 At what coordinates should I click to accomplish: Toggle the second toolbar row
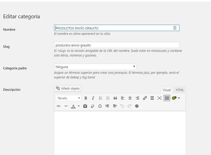tap(167, 98)
